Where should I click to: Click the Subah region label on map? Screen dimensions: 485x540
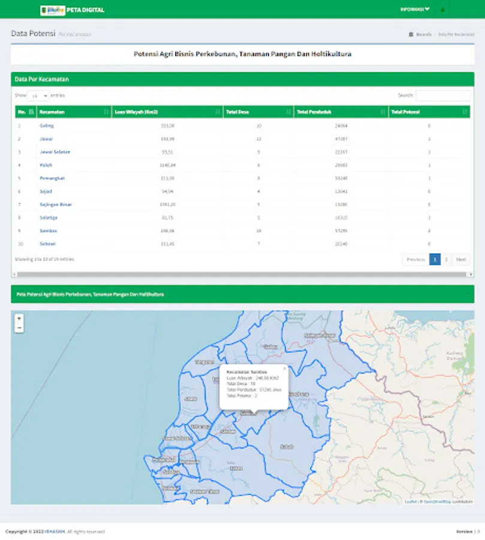(287, 446)
